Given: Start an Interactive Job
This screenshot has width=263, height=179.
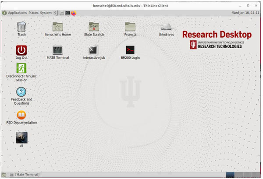Looking at the screenshot, I should (94, 50).
